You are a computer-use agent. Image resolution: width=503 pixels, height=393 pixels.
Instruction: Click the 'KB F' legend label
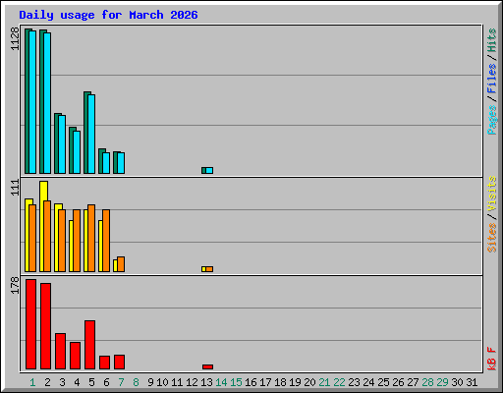(492, 359)
